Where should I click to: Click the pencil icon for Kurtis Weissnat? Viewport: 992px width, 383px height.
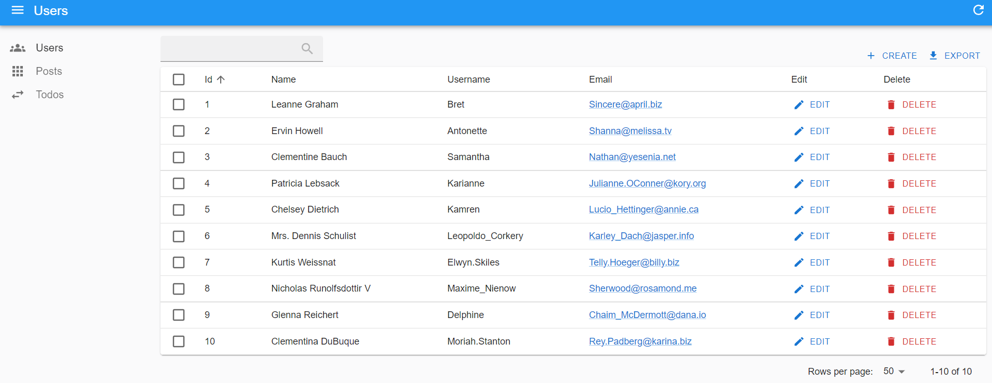[799, 262]
